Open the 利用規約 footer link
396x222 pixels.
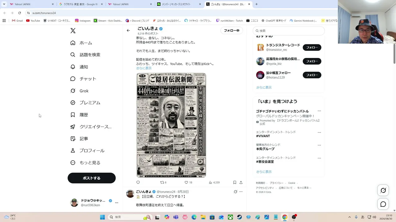tap(260, 183)
